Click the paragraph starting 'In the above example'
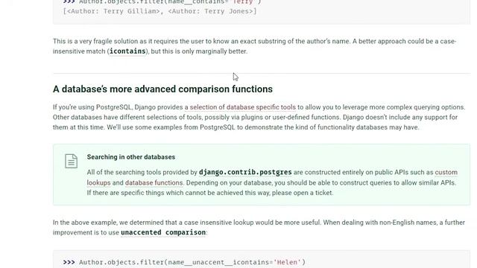Screen dimensions: 477x268 coord(259,228)
